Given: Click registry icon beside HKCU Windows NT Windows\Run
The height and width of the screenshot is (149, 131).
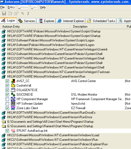Looking at the screenshot, I should 4,140.
